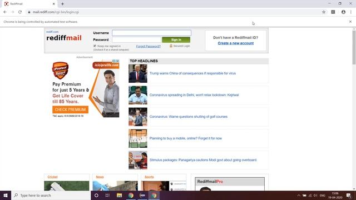Click the RediffmailPro banner
The height and width of the screenshot is (200, 356).
click(230, 184)
